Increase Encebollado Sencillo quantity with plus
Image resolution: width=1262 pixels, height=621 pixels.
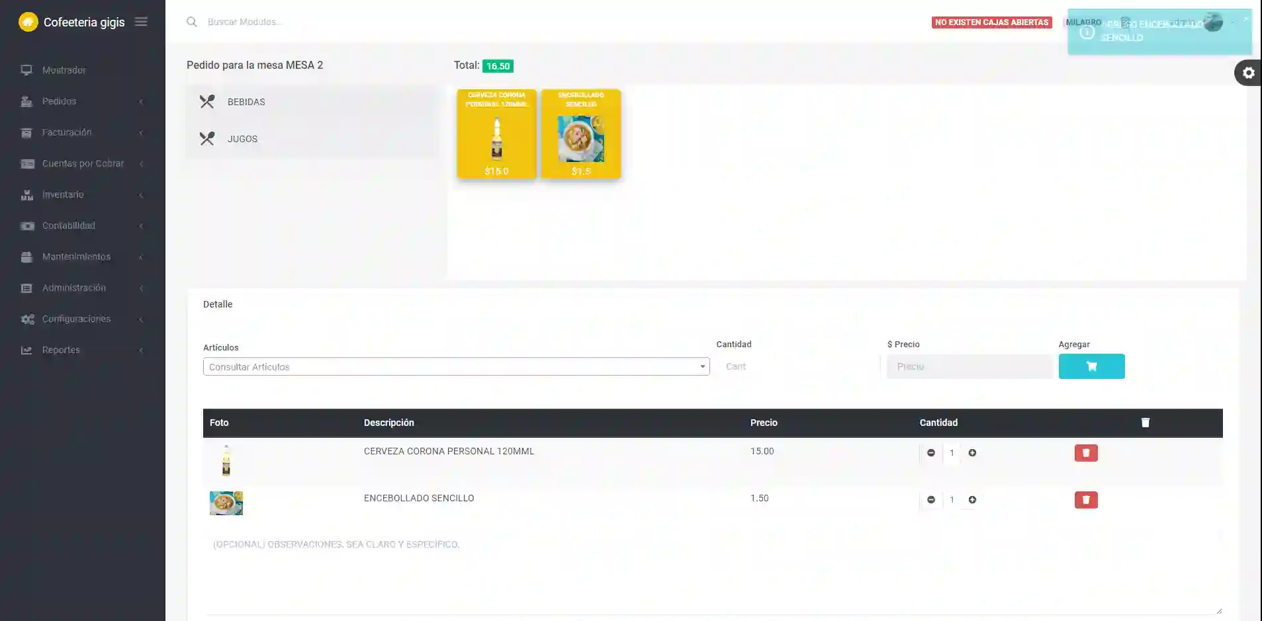(x=972, y=500)
